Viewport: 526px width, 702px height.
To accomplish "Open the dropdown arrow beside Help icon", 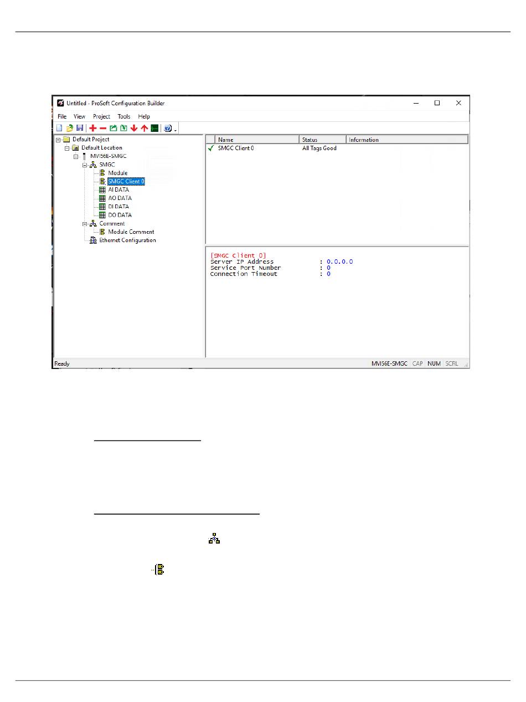I will (175, 130).
